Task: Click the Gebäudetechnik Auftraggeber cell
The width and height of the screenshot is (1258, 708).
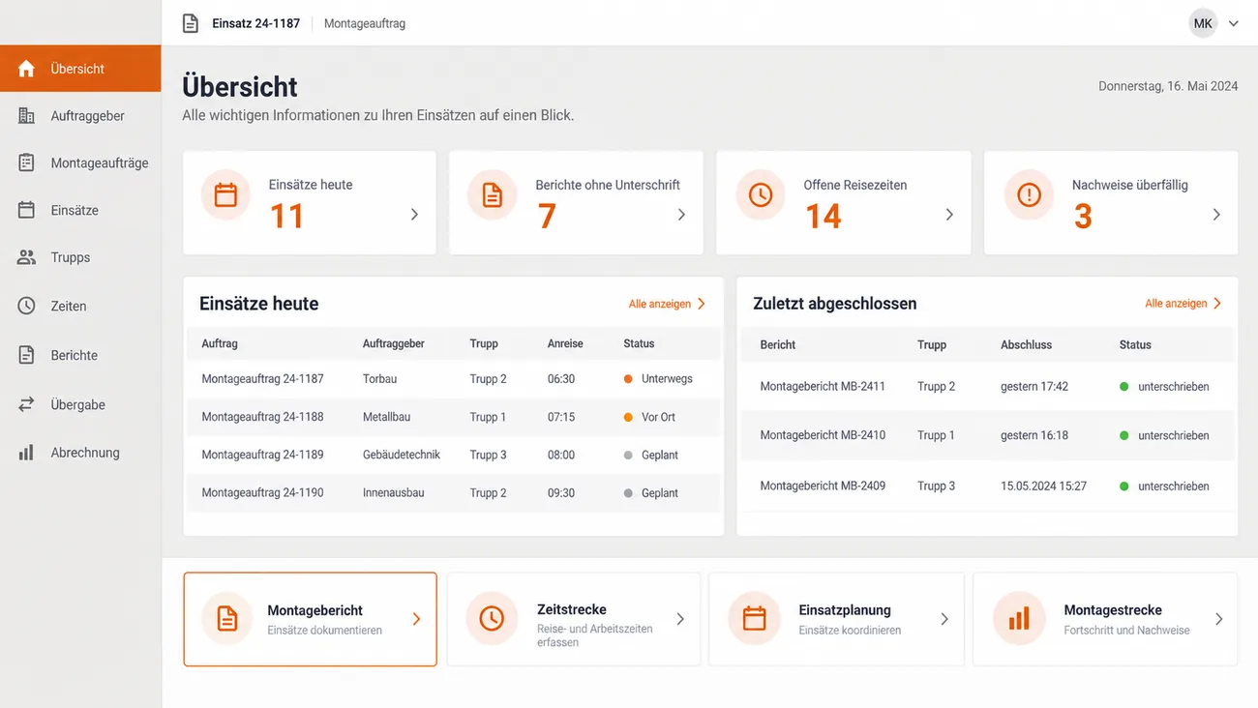Action: (402, 455)
